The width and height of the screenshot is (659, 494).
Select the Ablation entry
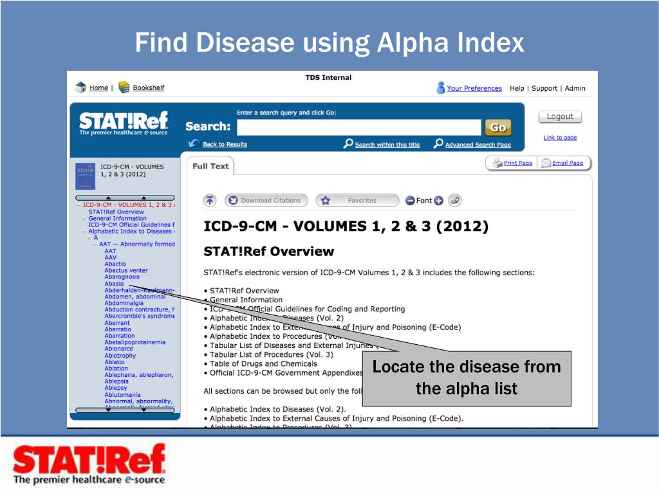click(116, 369)
